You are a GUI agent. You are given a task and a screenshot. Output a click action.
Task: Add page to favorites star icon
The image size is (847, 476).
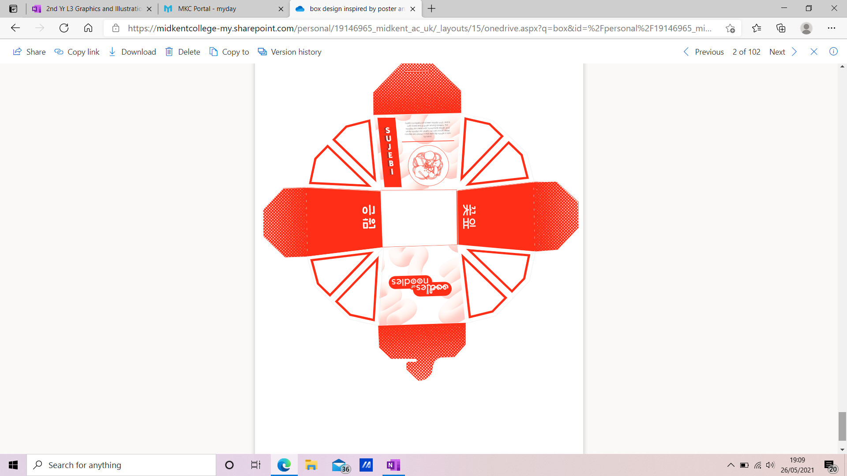730,28
